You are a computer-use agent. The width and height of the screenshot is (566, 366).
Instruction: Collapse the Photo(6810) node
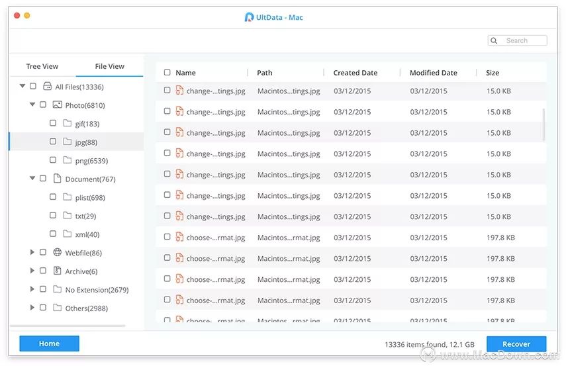[x=32, y=105]
